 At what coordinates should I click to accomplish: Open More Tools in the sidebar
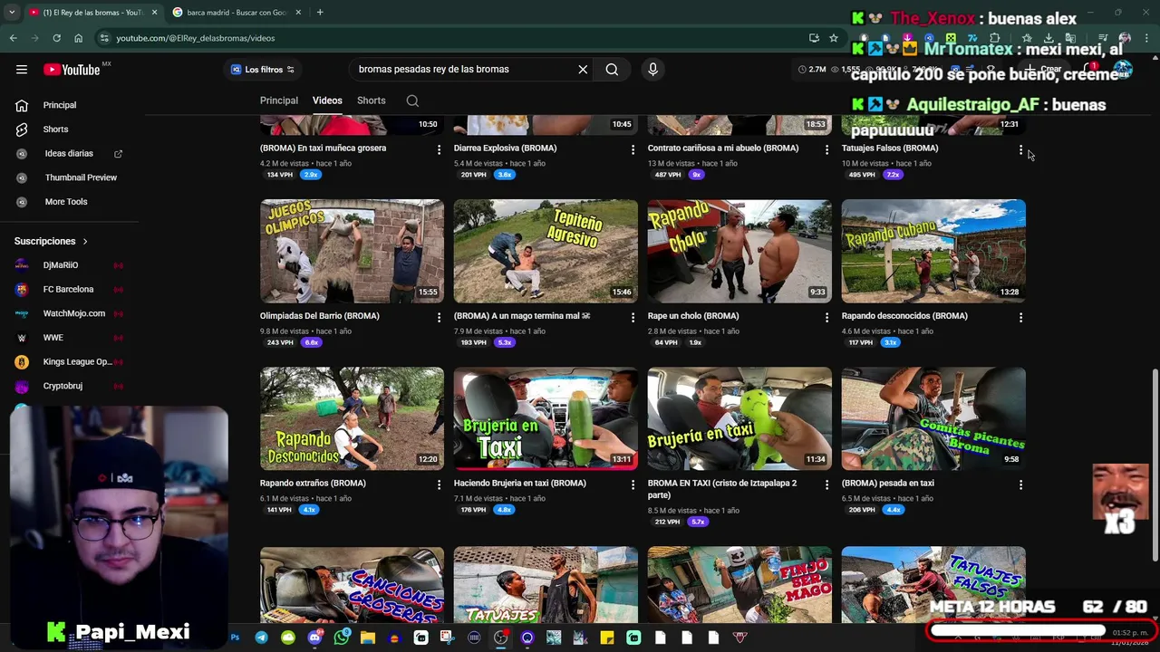[65, 202]
